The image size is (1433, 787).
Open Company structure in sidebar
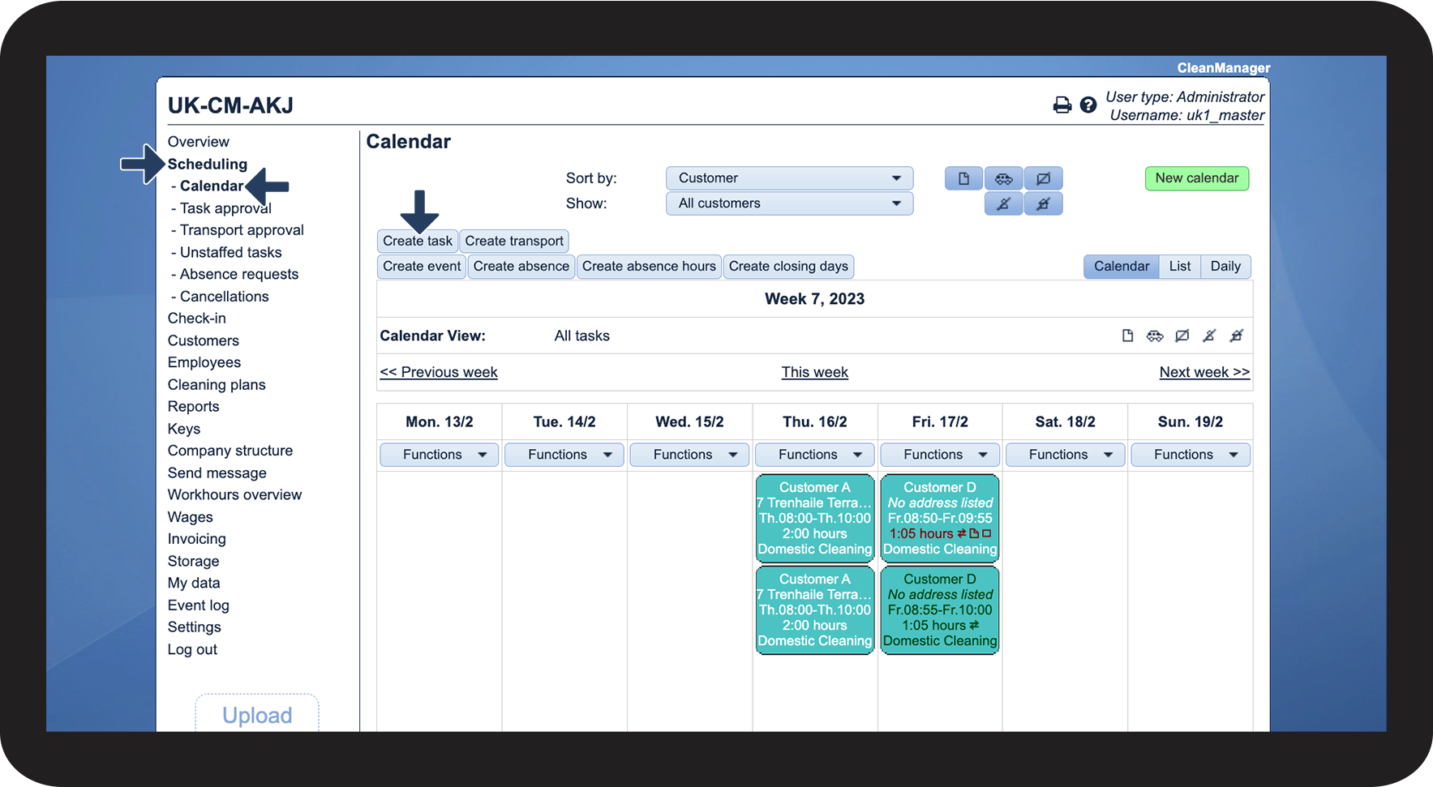230,451
